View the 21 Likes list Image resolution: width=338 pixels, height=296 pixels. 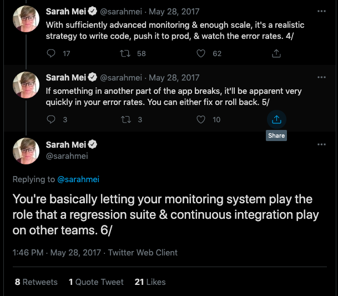[150, 282]
